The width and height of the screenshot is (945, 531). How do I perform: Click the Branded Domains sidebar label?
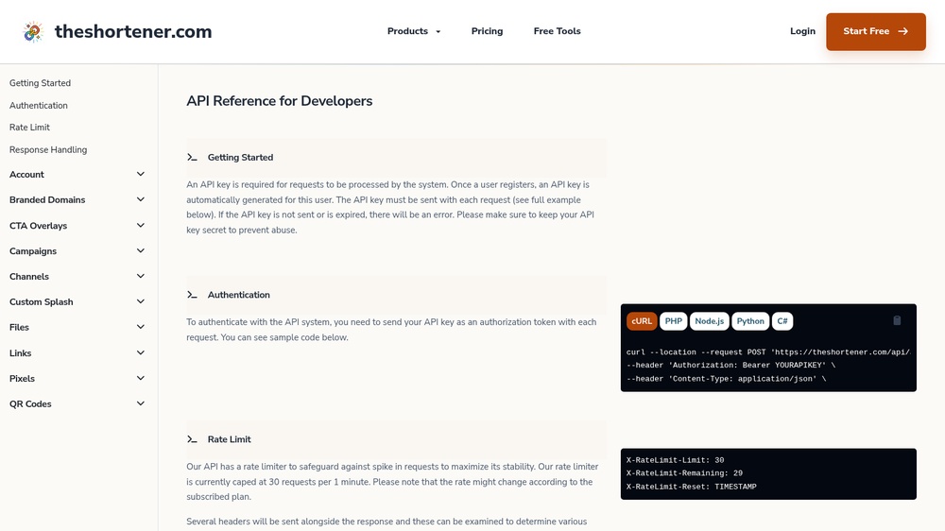[x=47, y=199]
